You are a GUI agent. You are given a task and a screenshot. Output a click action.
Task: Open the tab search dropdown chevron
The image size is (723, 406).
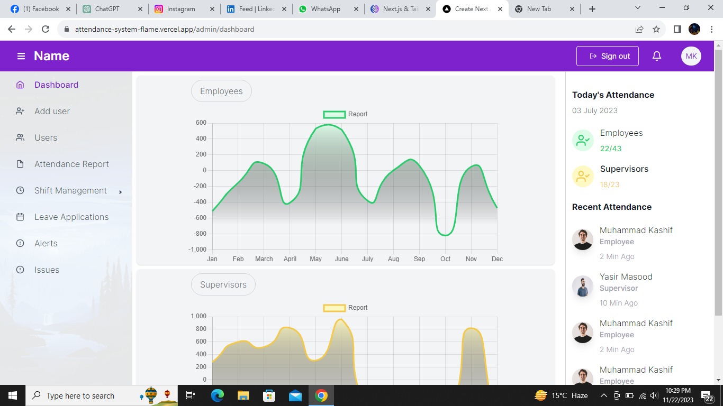[x=637, y=8]
